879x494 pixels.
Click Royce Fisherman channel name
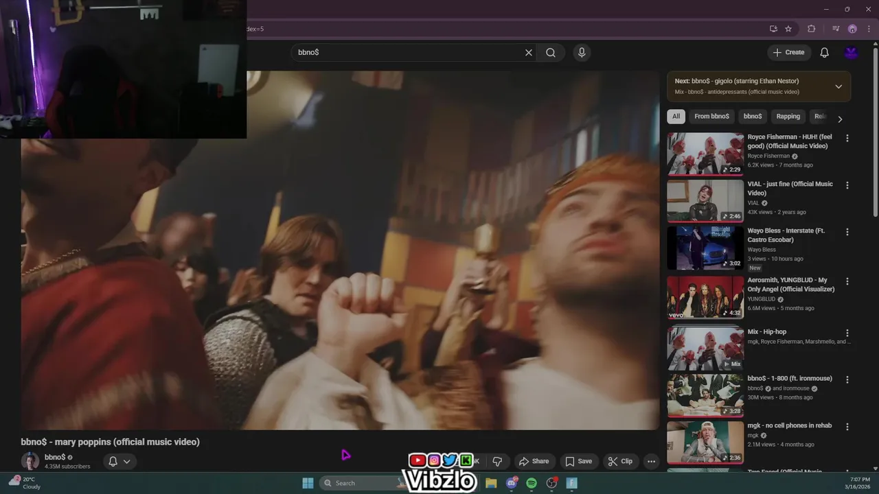(768, 156)
